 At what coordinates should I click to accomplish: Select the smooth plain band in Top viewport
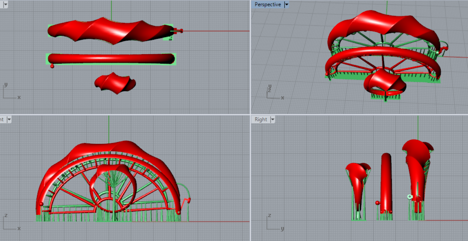(111, 59)
